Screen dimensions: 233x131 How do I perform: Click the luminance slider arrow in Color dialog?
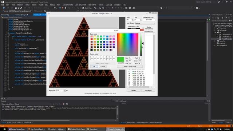pyautogui.click(x=143, y=43)
